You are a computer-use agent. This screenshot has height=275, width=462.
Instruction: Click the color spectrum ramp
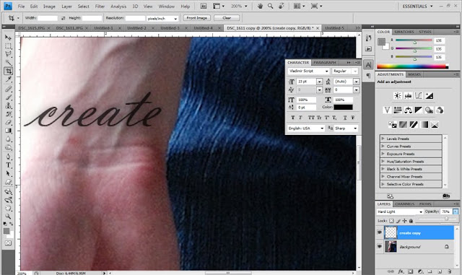[412, 66]
